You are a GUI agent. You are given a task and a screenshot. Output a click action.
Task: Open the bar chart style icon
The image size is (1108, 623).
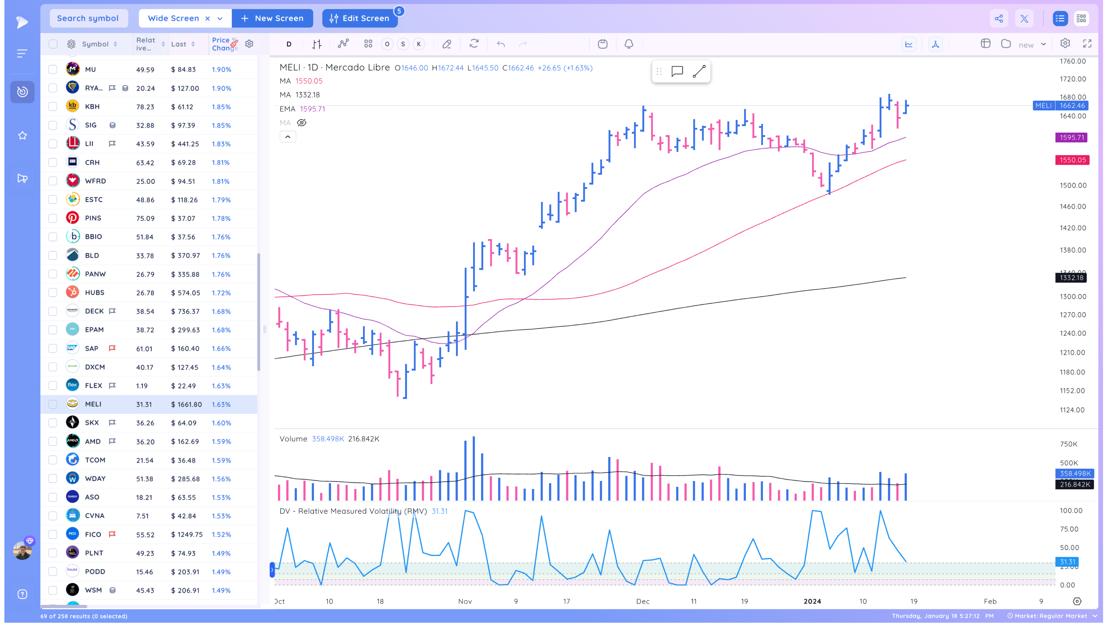[x=317, y=44]
